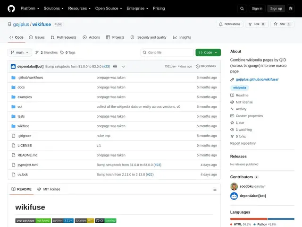The height and width of the screenshot is (227, 302).
Task: Click the docs folder icon
Action: [13, 87]
